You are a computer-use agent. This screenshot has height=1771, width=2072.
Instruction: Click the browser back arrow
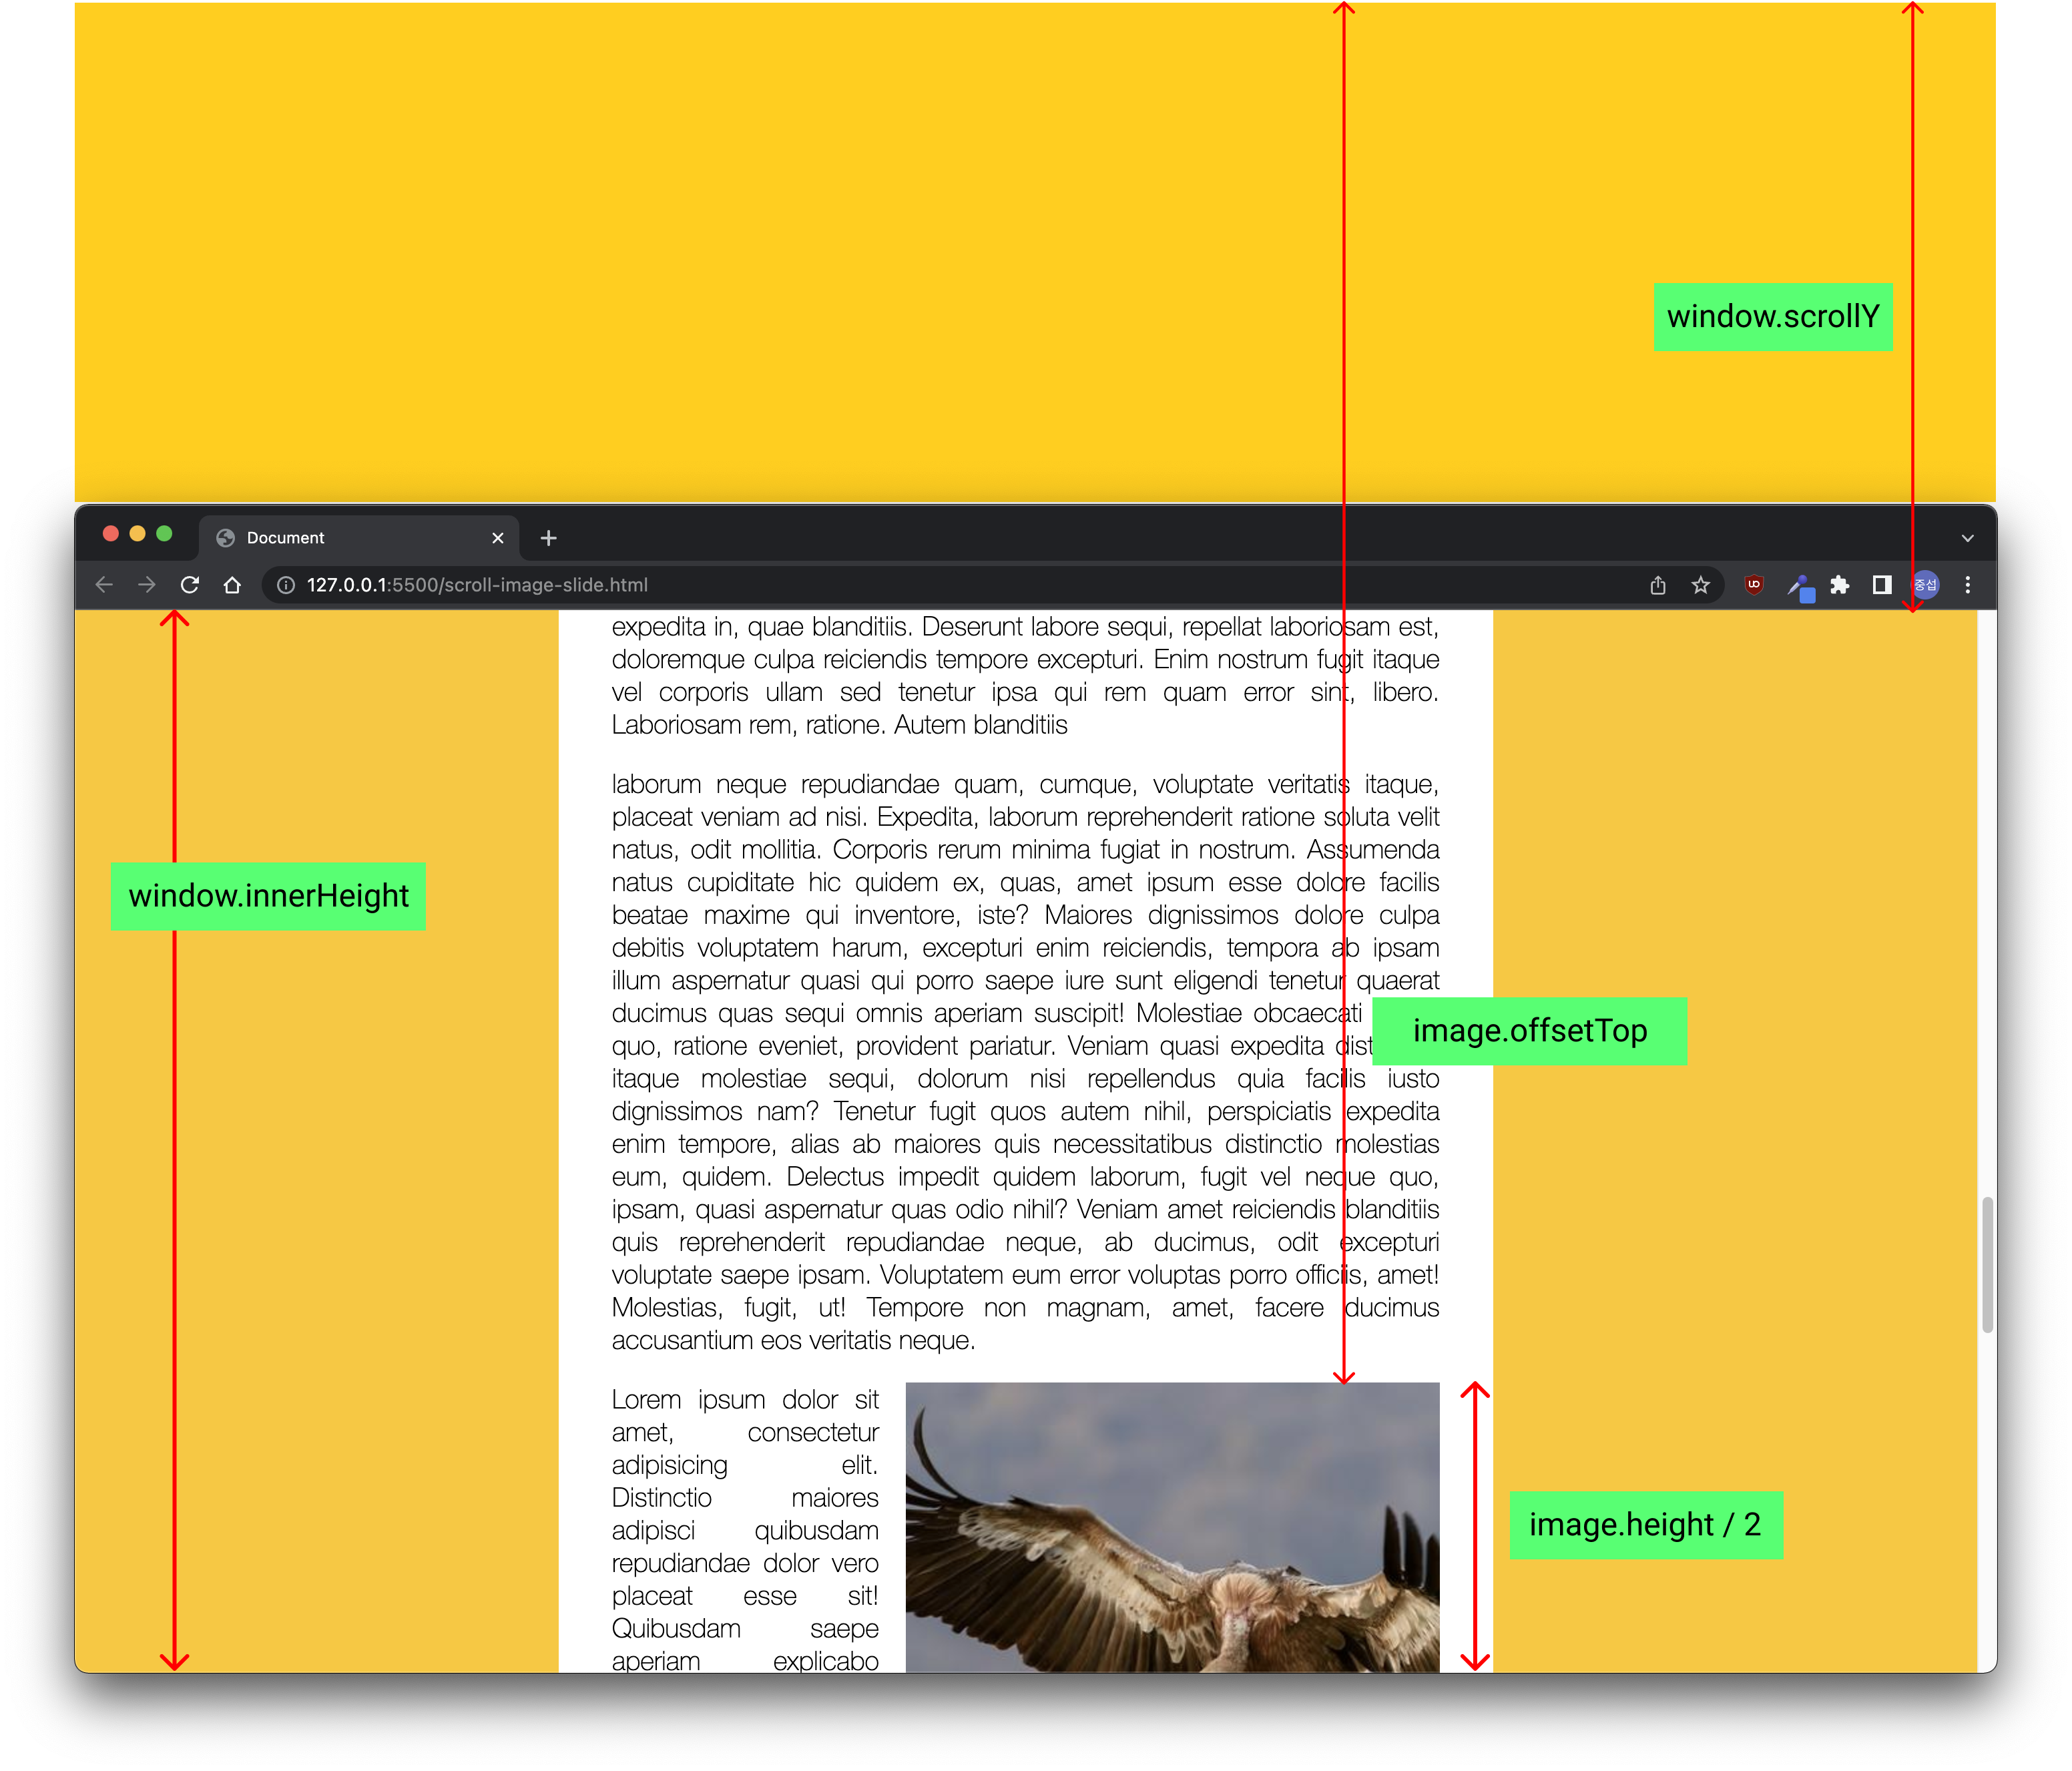104,585
